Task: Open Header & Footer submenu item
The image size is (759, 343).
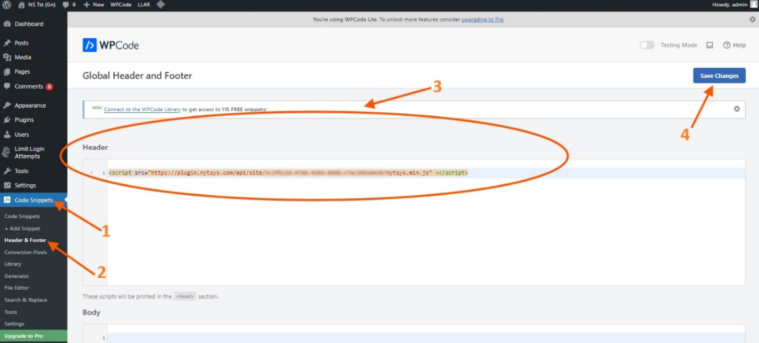Action: 25,240
